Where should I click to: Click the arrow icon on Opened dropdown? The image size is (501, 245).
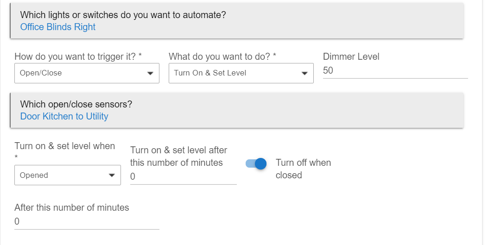tap(111, 176)
